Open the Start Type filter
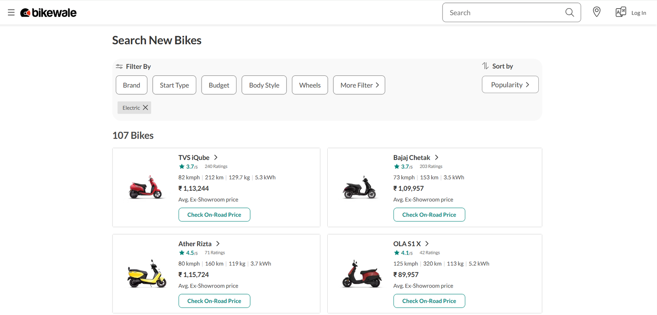Viewport: 657px width, 315px height. click(x=175, y=85)
